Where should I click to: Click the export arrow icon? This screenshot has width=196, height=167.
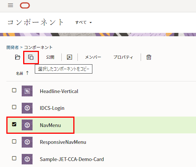[x=70, y=57]
